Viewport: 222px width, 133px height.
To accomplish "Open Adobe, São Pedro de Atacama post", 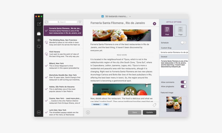I will 63,89.
